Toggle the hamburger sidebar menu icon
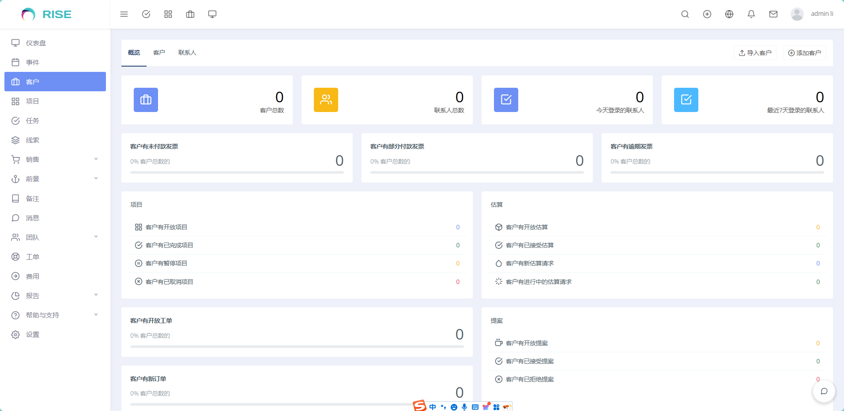844x411 pixels. click(x=124, y=14)
